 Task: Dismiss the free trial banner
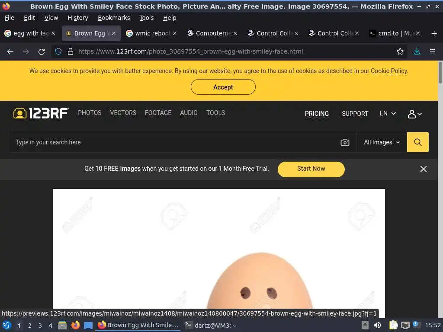pyautogui.click(x=423, y=169)
